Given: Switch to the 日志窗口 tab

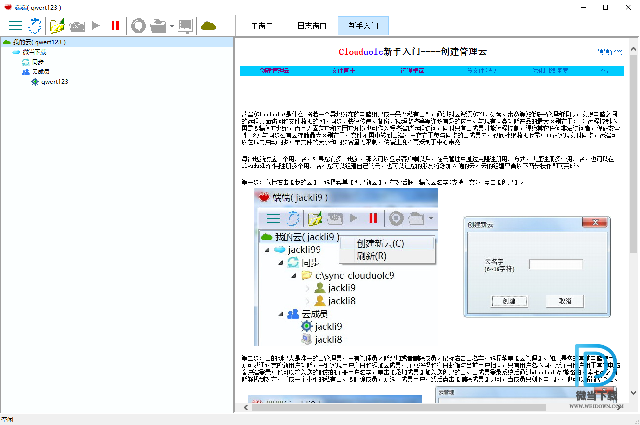Looking at the screenshot, I should (x=312, y=26).
